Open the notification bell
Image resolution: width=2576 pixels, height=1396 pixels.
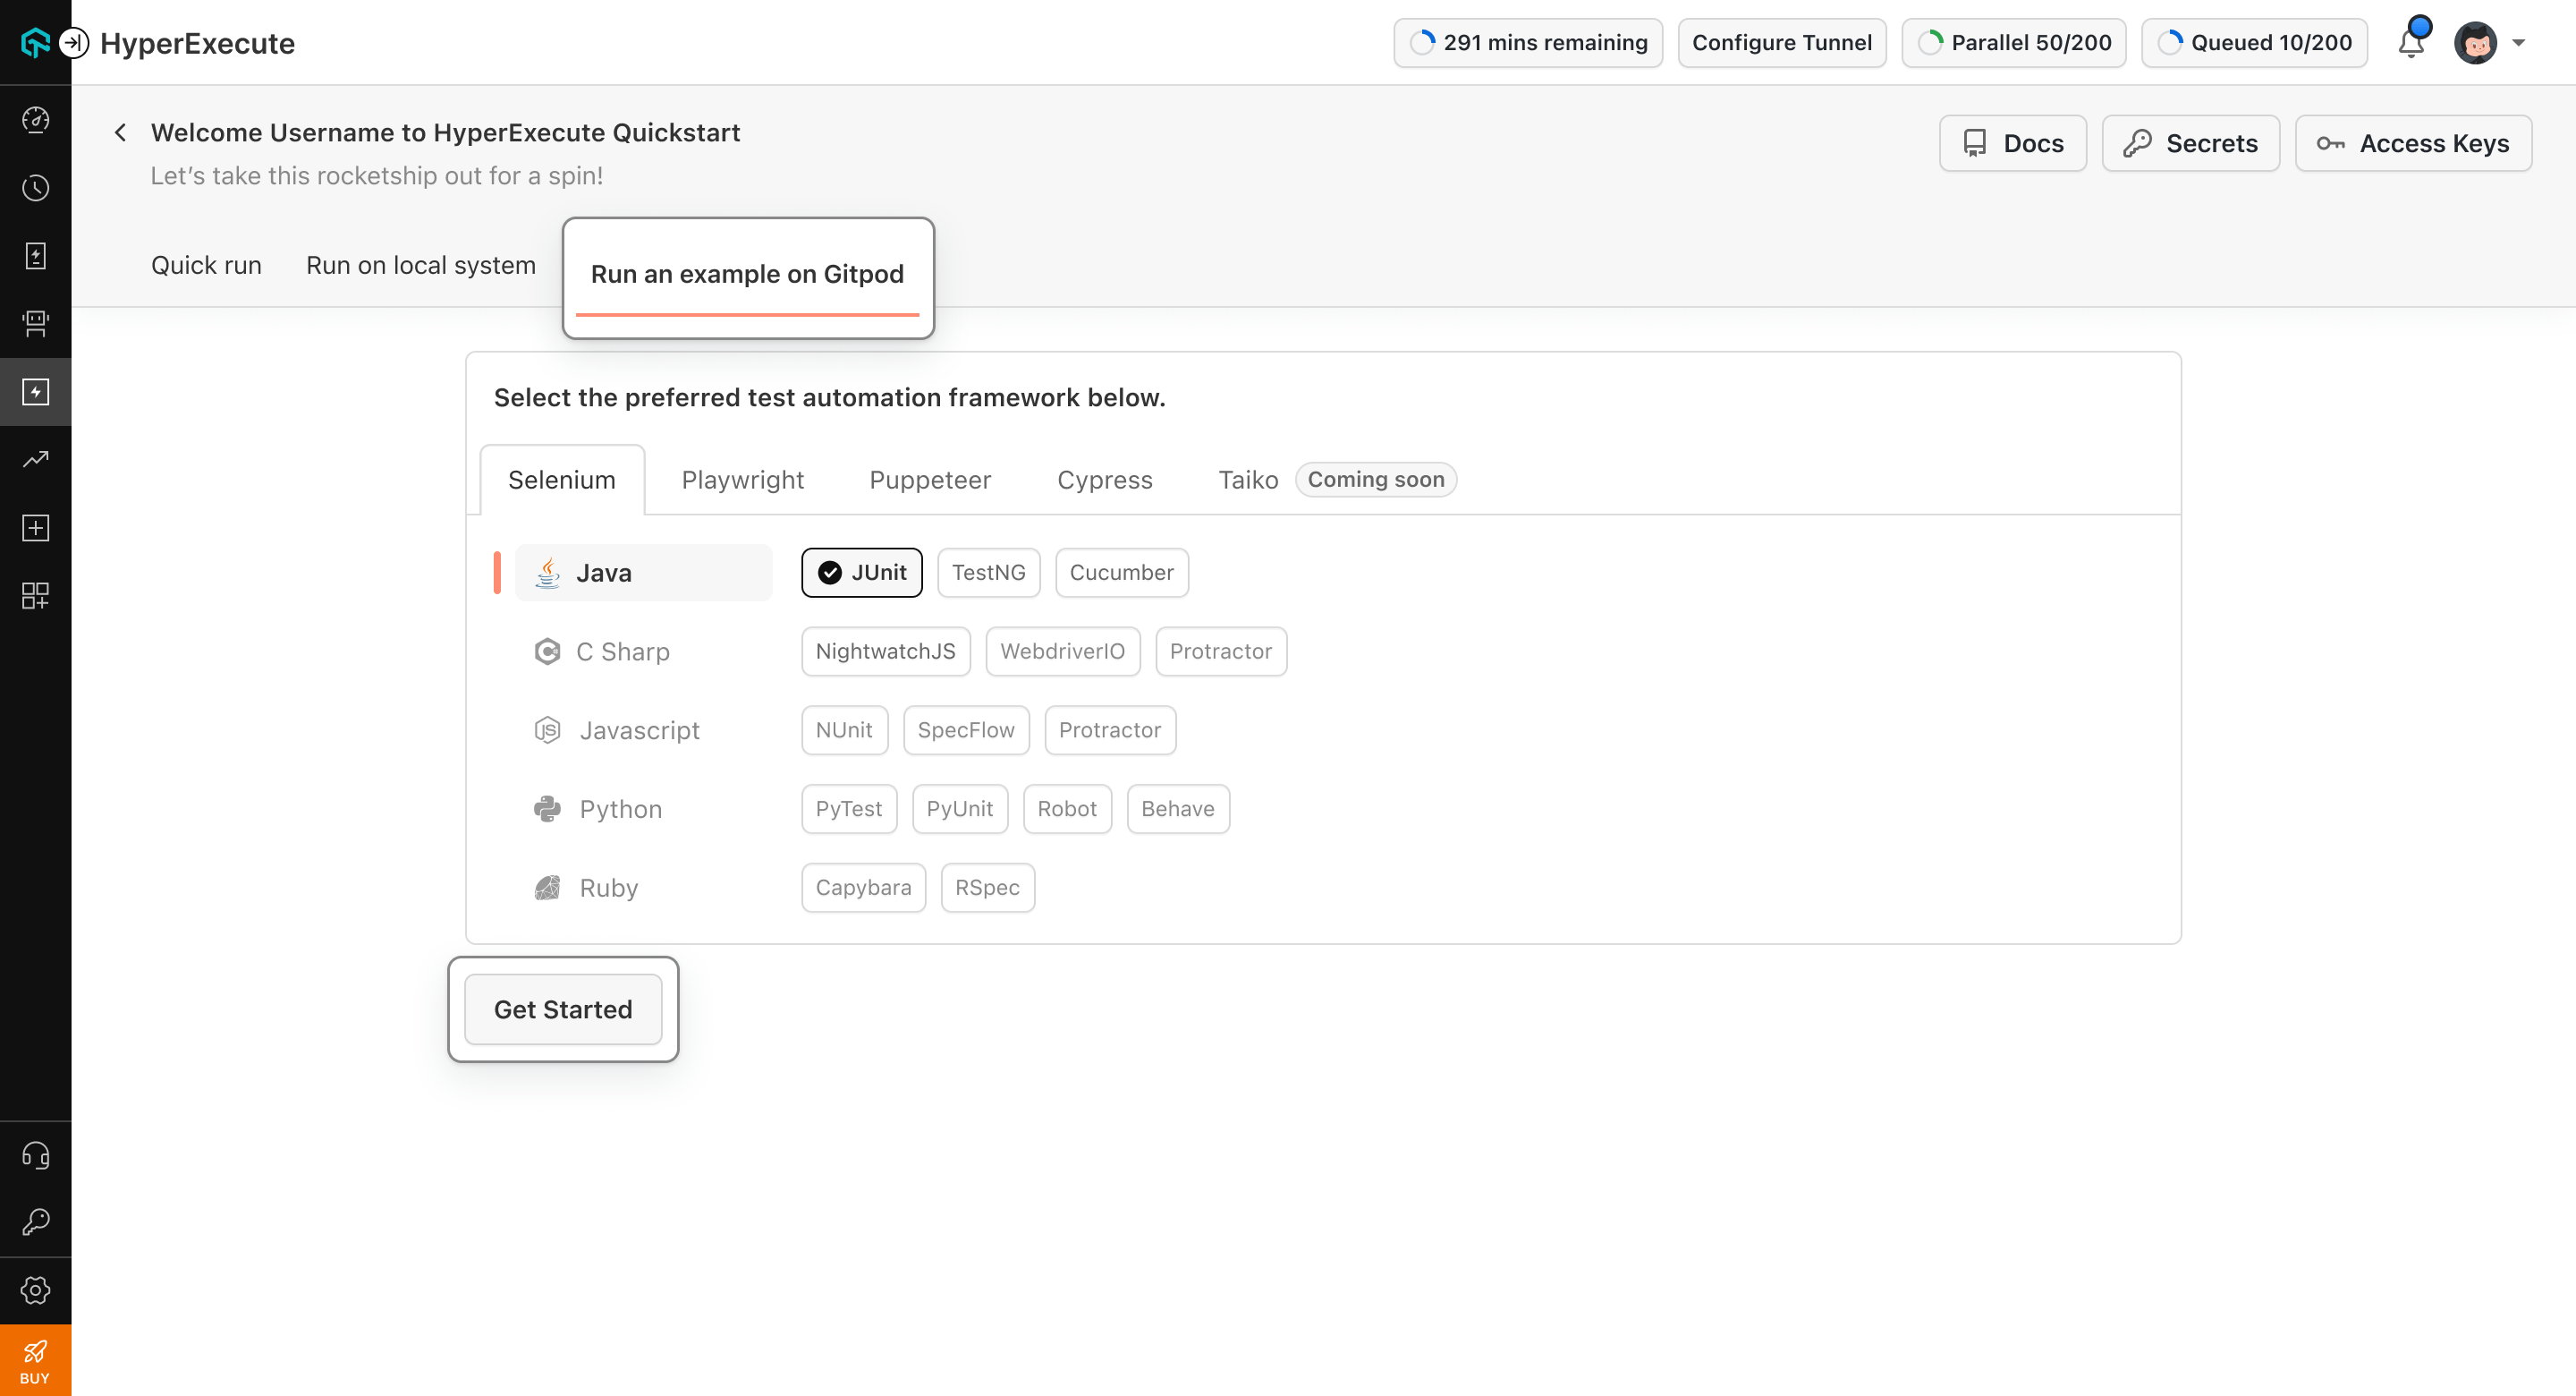(x=2411, y=43)
